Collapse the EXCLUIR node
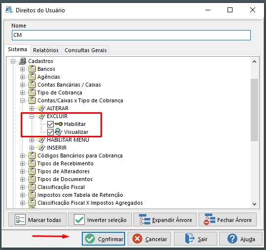266x250 pixels. (x=32, y=116)
